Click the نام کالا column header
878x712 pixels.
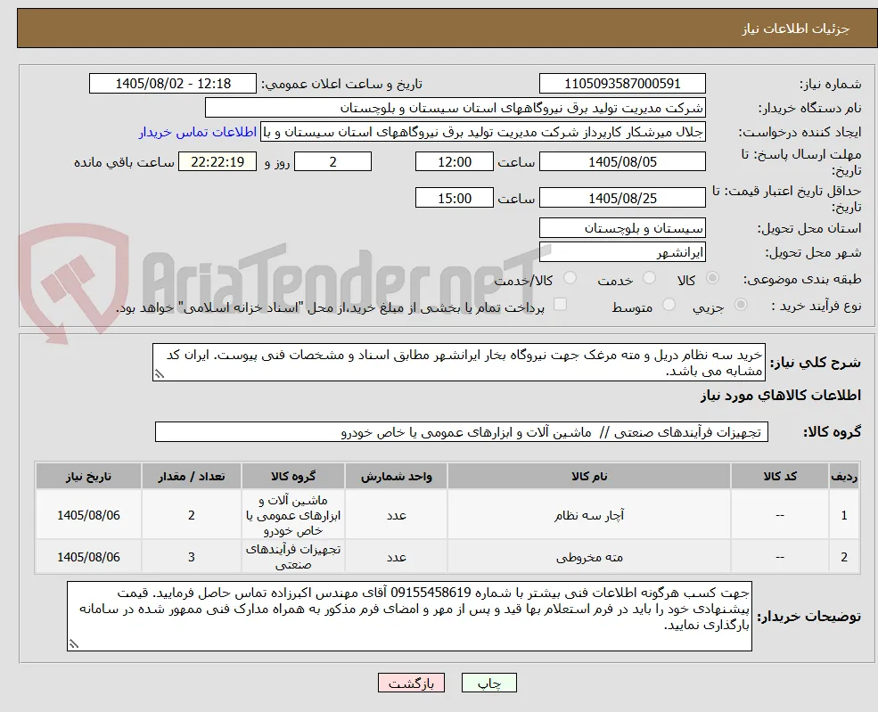[589, 477]
